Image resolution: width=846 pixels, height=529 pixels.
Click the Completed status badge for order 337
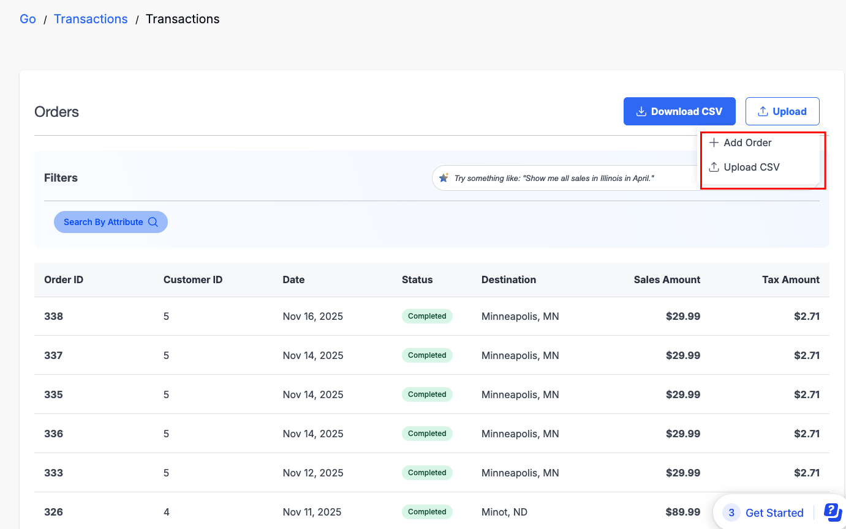tap(427, 355)
